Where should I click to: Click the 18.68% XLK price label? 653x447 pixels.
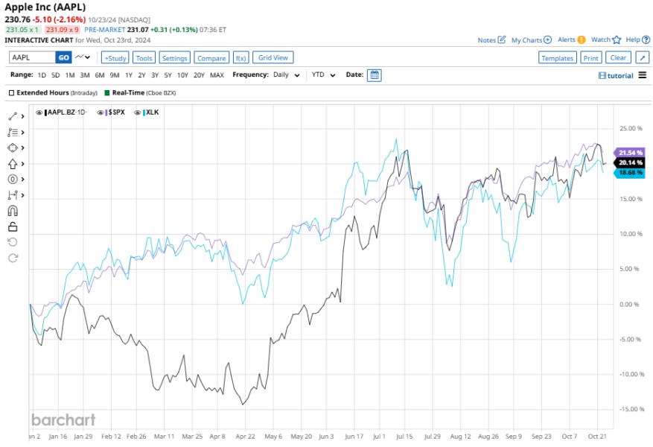pos(629,173)
